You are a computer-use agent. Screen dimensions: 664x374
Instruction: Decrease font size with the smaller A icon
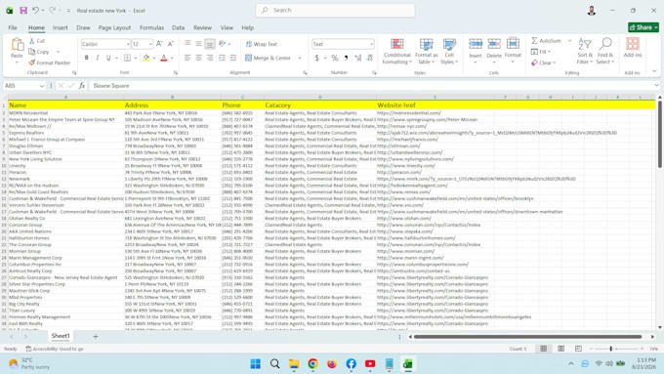171,44
